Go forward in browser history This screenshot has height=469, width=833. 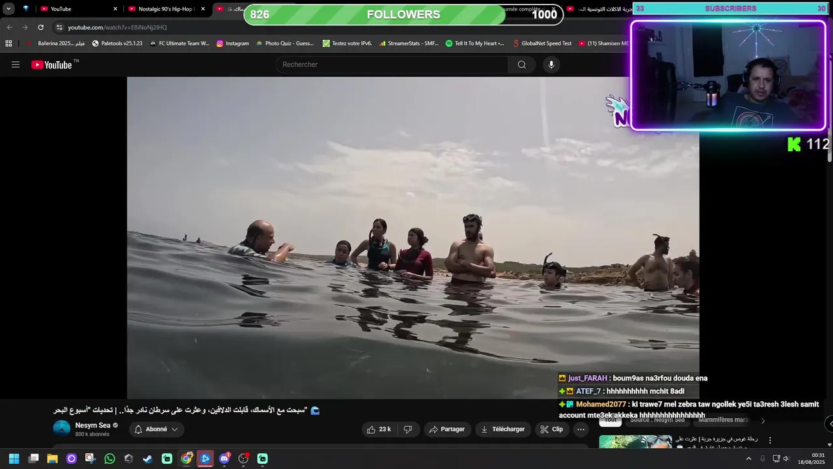25,27
